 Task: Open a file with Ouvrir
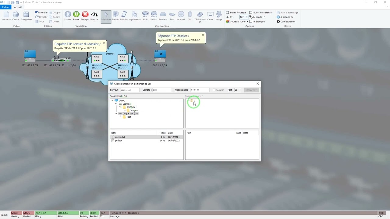[16, 16]
